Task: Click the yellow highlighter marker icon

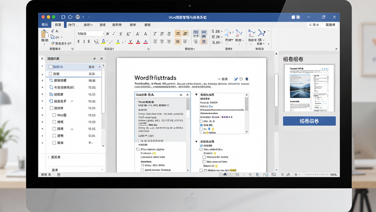Action: tap(103, 42)
